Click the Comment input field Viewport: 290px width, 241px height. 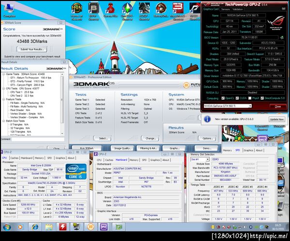coord(38,139)
